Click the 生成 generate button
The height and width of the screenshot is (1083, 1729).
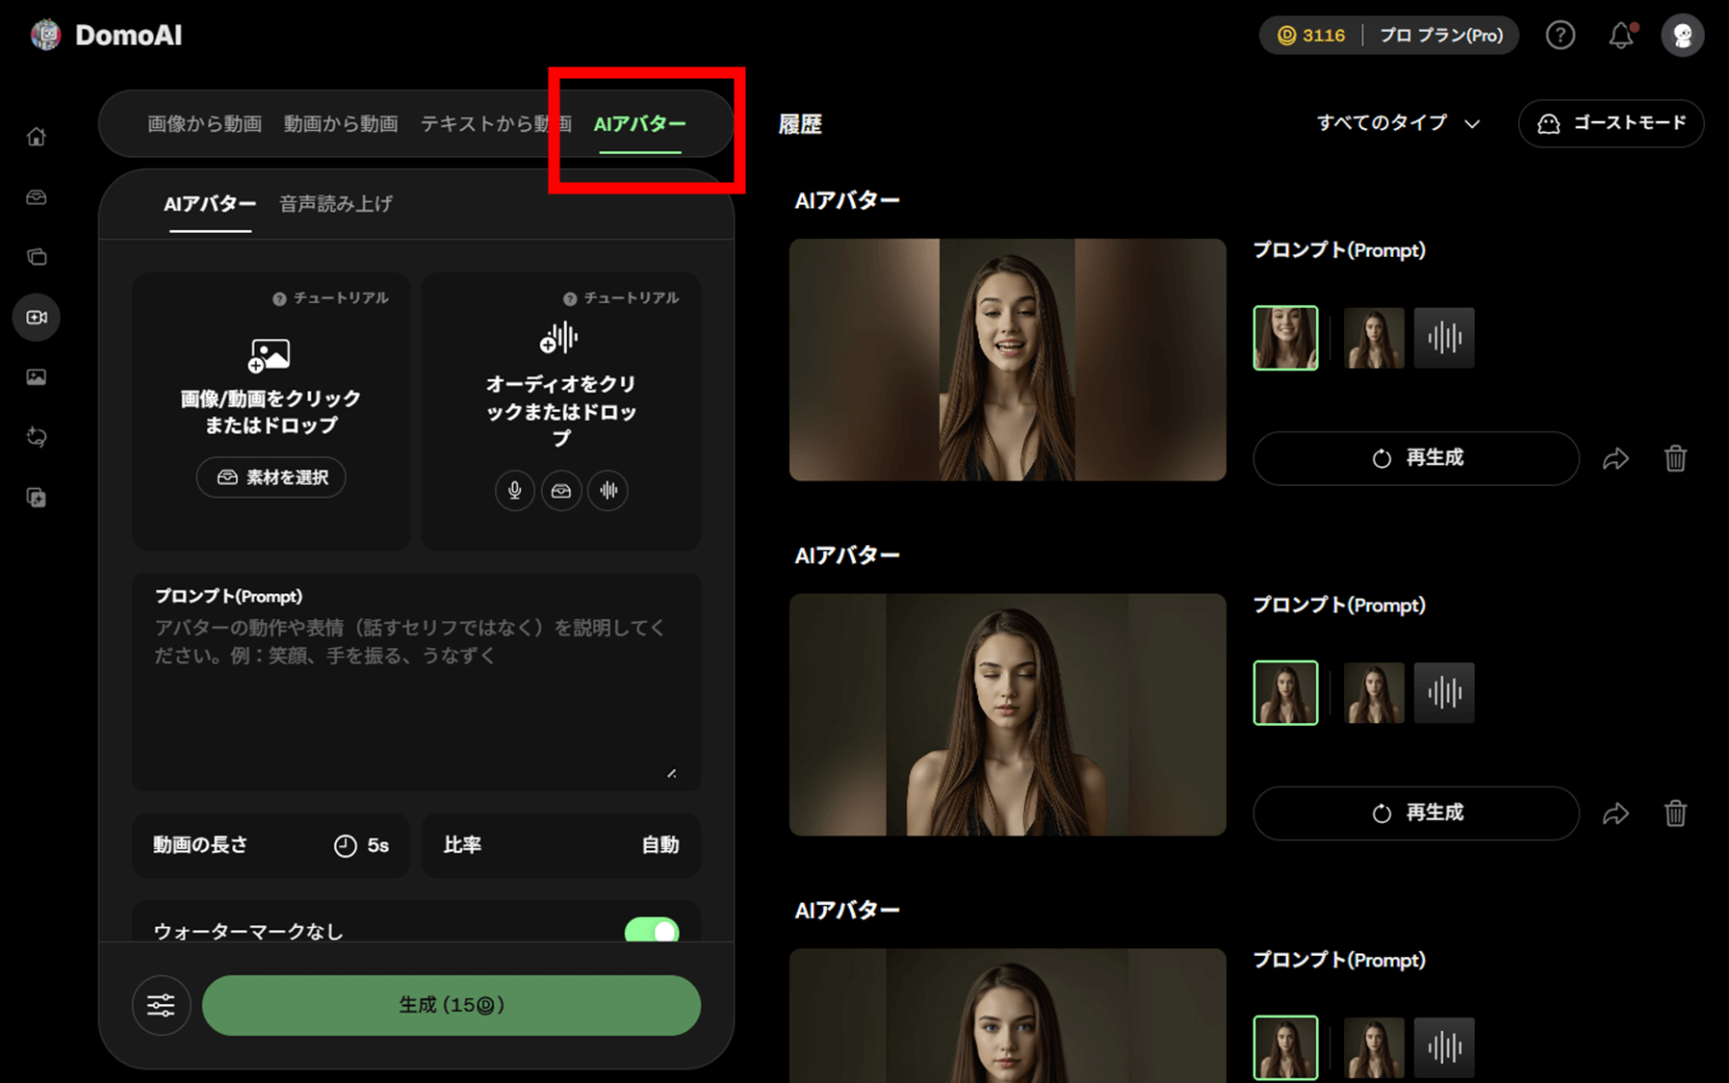(x=451, y=1006)
